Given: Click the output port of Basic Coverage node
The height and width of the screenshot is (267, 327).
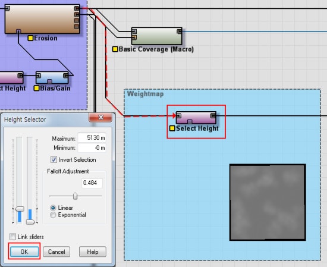Looking at the screenshot, I should tap(179, 32).
